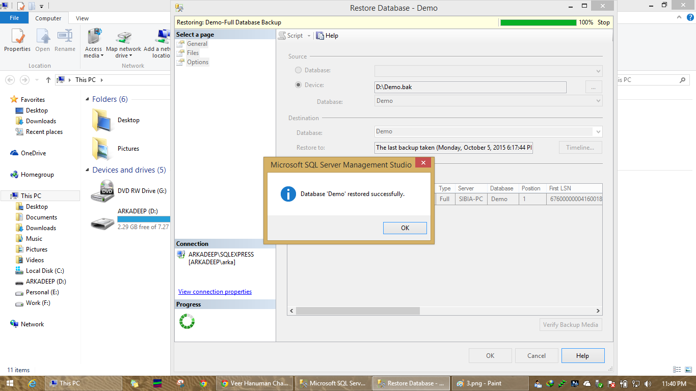Select the DVD RW Drive (G:) icon
This screenshot has height=391, width=696.
click(x=102, y=191)
